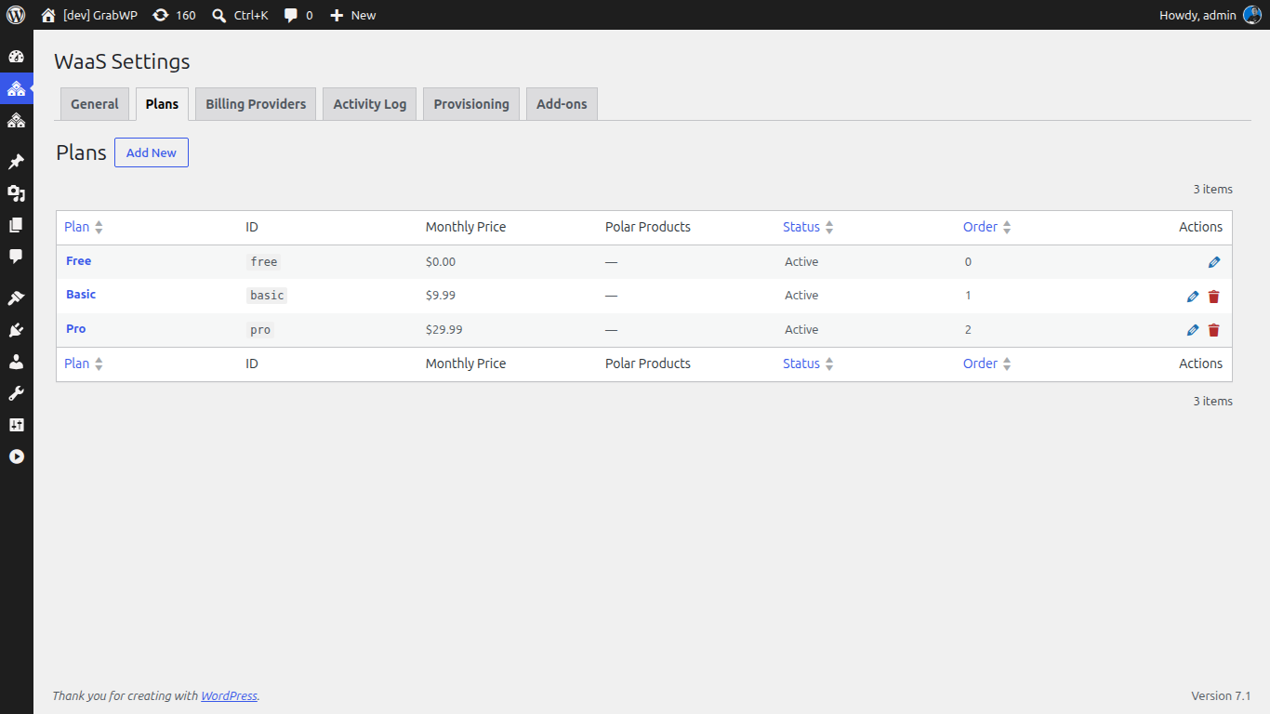Click the sort arrows beside the Order header
Image resolution: width=1270 pixels, height=714 pixels.
click(1007, 228)
